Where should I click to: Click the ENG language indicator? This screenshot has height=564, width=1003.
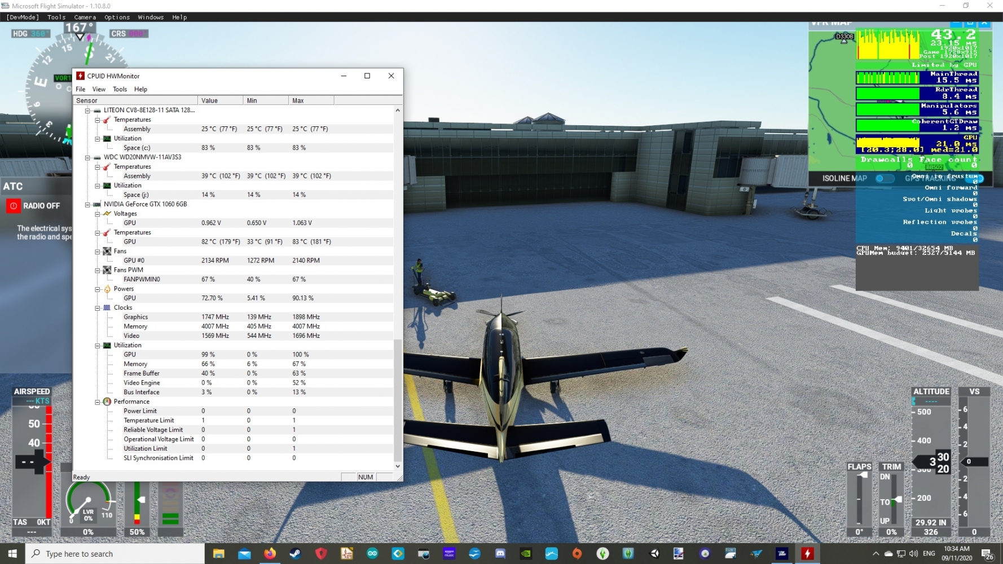(x=929, y=554)
